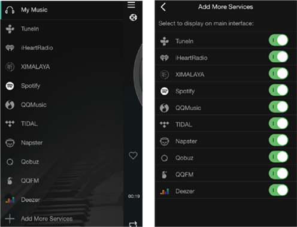
Task: Toggle Qobuz display switch
Action: (278, 157)
